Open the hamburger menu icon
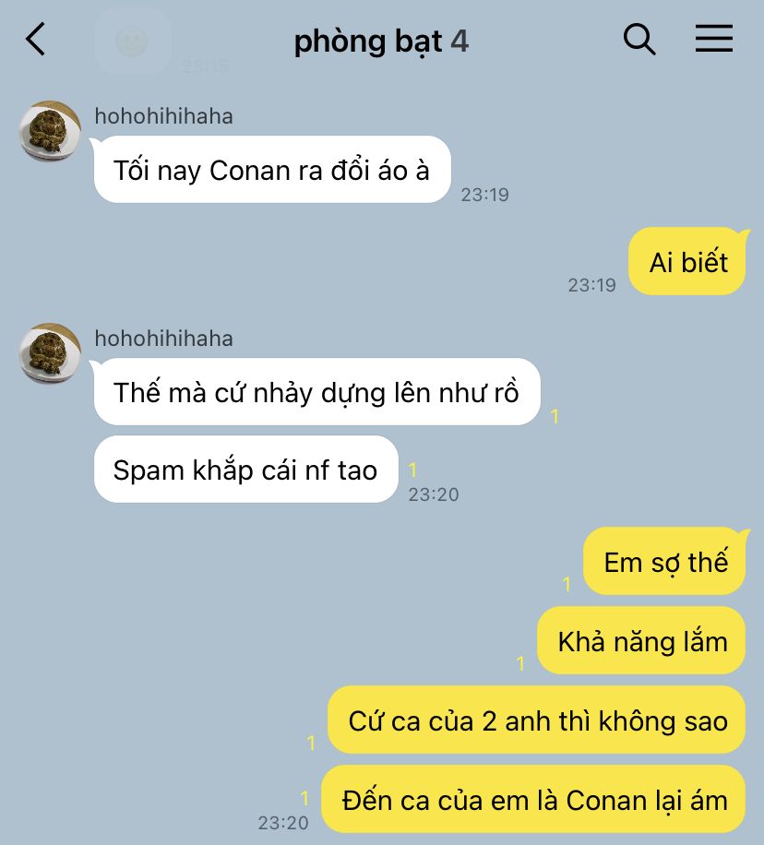 tap(714, 38)
